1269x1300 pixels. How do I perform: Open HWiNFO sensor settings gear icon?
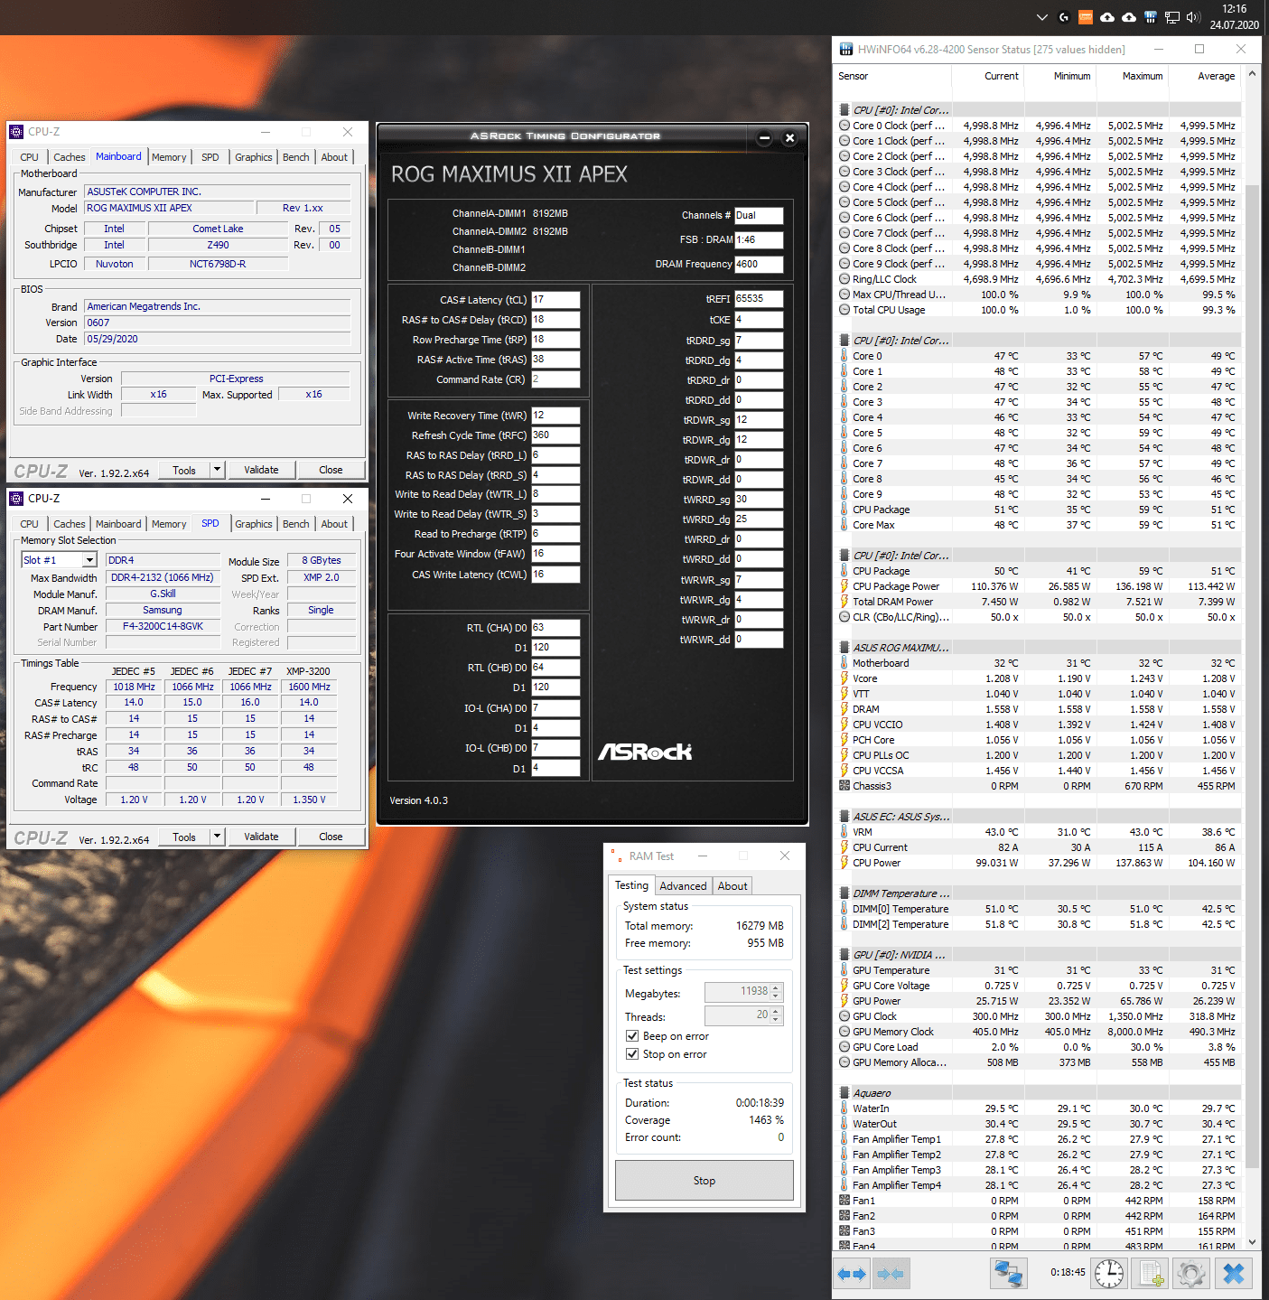pos(1192,1274)
